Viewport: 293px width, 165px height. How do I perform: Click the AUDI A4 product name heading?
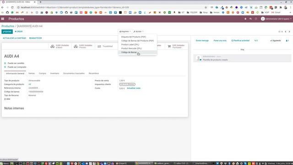11,56
